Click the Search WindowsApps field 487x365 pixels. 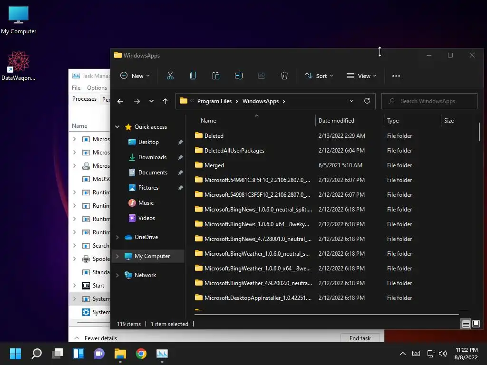(x=429, y=101)
